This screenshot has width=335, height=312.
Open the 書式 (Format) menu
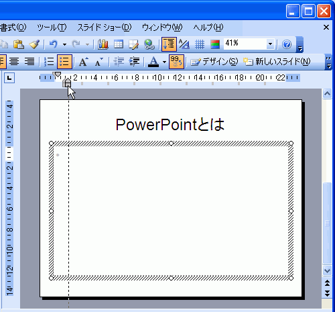coord(13,28)
